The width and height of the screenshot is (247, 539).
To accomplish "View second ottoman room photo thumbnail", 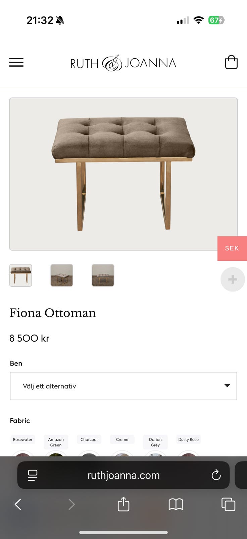I will coord(62,275).
